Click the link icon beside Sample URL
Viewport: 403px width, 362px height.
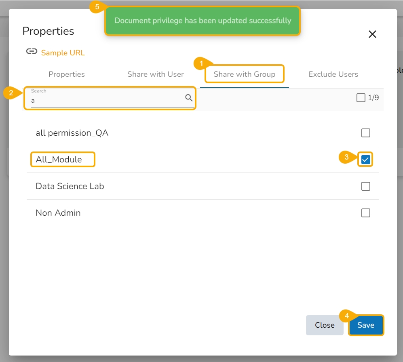point(32,51)
